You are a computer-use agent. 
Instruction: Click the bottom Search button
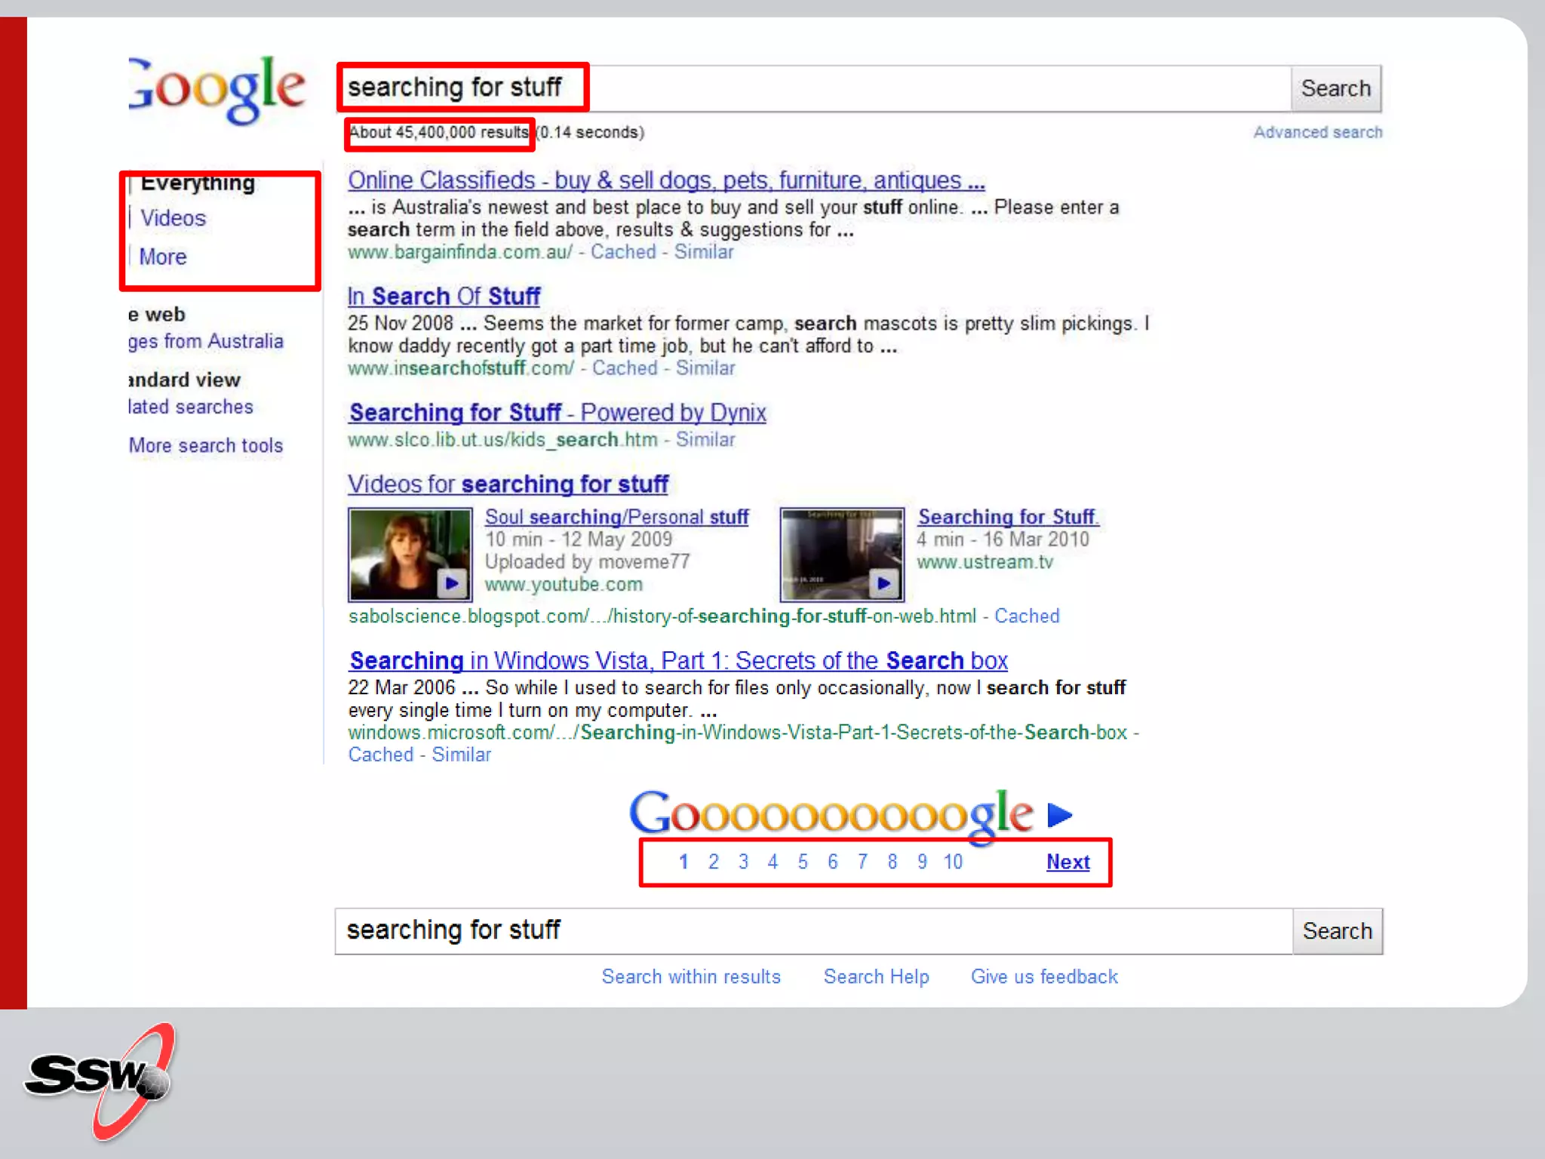tap(1337, 931)
